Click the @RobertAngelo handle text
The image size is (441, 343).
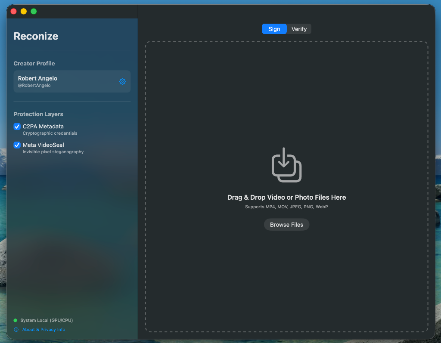click(34, 86)
